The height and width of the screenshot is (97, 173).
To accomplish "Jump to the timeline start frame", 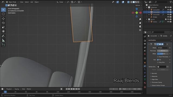I will (x=67, y=89).
